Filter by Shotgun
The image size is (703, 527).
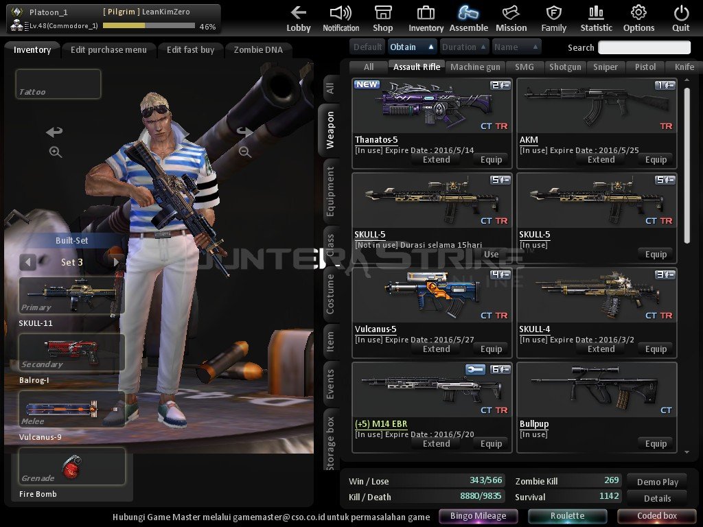click(x=565, y=67)
